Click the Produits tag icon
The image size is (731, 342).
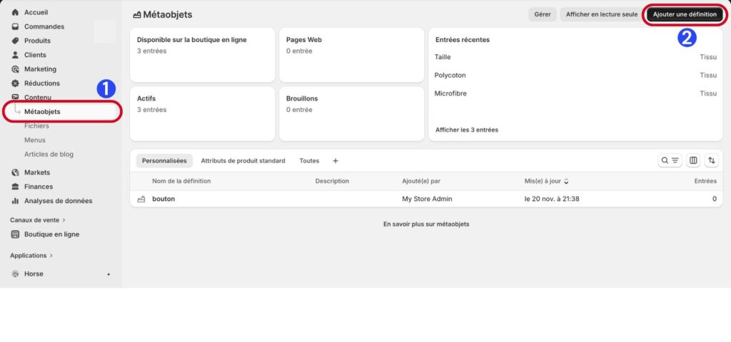point(15,41)
